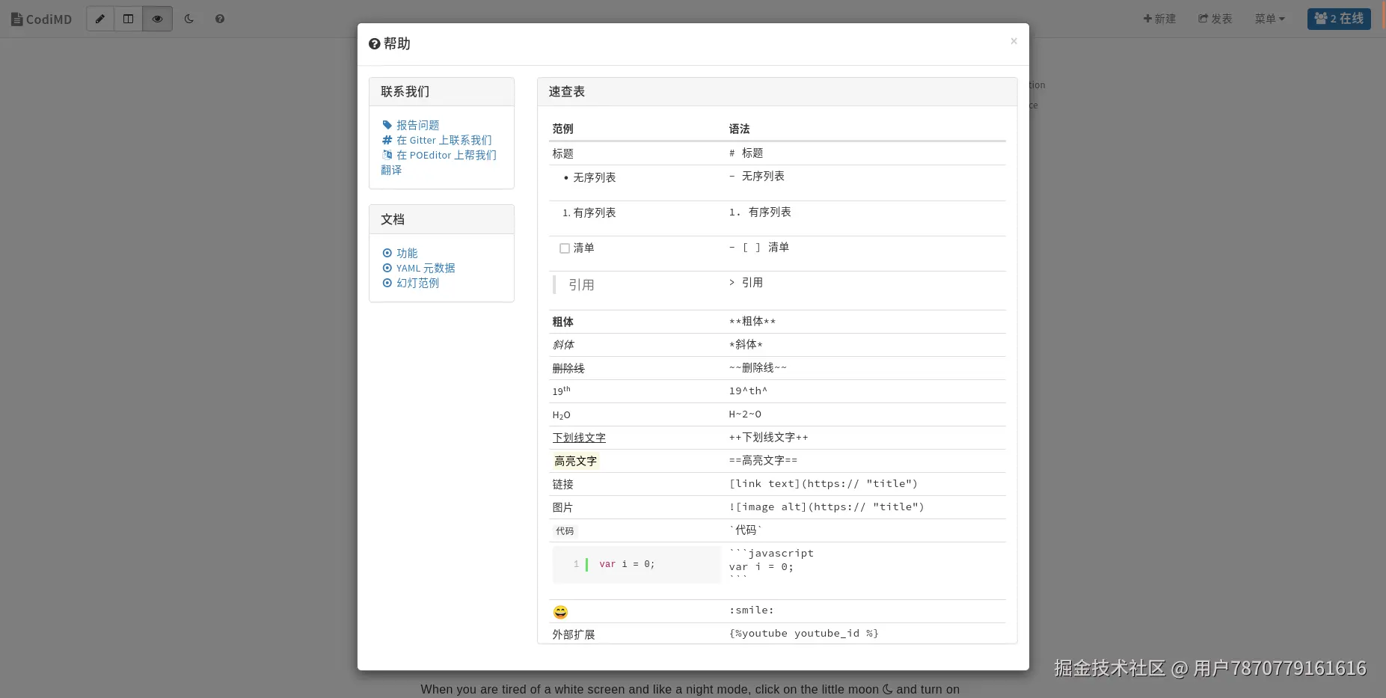Click the hash icon beside Gitter link
The image size is (1386, 698).
click(387, 140)
